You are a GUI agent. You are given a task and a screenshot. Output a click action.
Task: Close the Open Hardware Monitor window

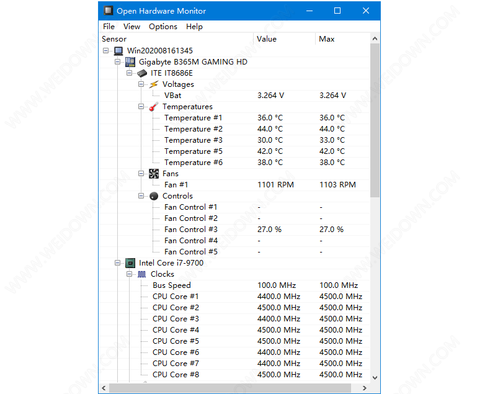pos(366,11)
